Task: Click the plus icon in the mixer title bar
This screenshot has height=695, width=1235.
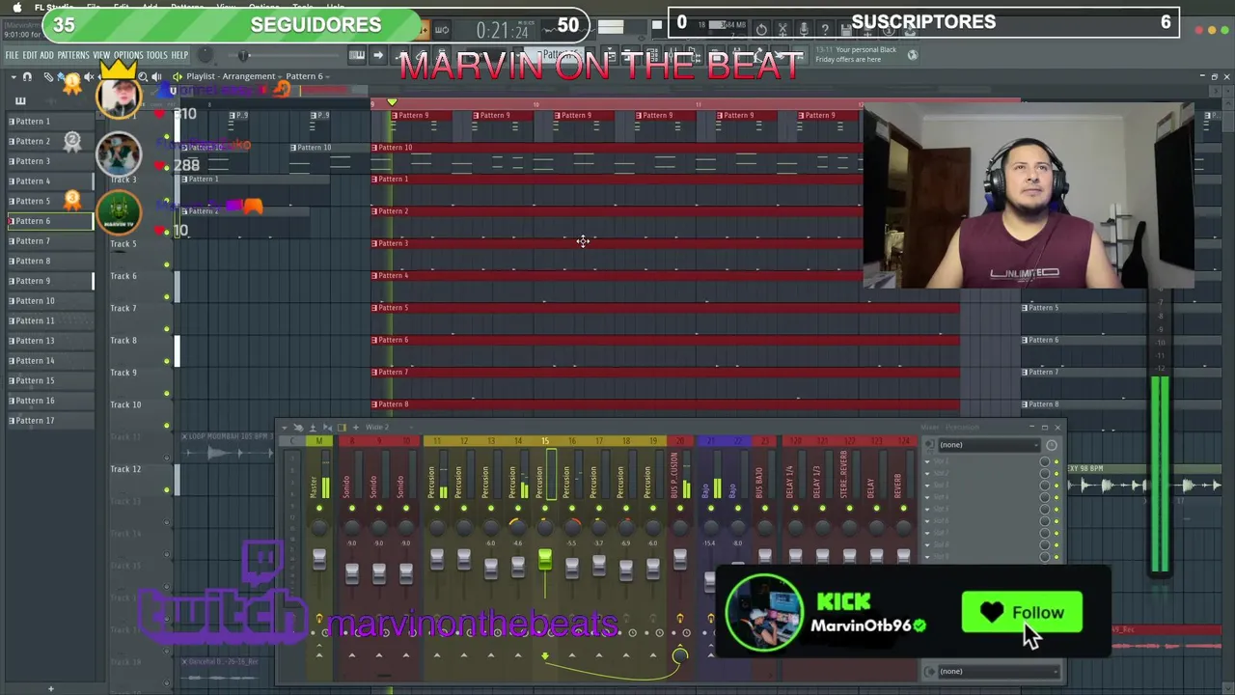Action: (356, 427)
